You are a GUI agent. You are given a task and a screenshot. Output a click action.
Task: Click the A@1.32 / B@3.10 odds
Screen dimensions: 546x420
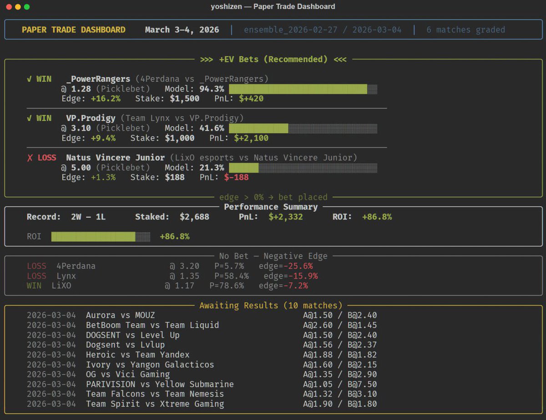(340, 394)
